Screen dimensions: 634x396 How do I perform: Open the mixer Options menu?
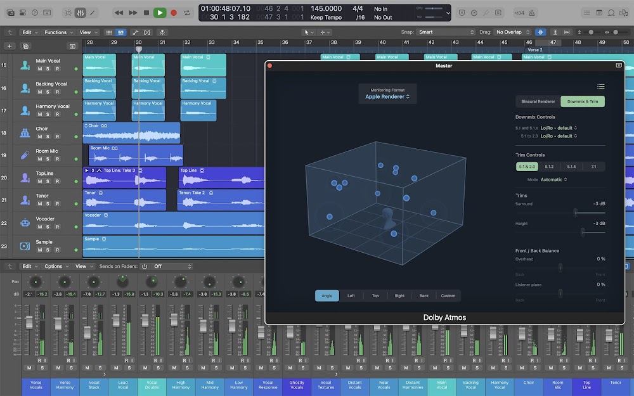pyautogui.click(x=56, y=266)
